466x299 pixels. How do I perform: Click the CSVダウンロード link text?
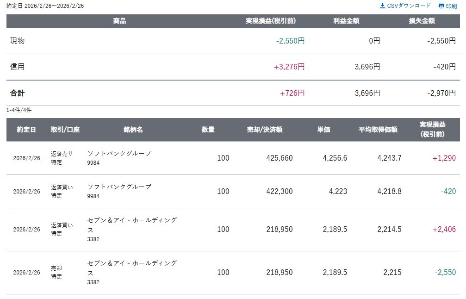(409, 6)
